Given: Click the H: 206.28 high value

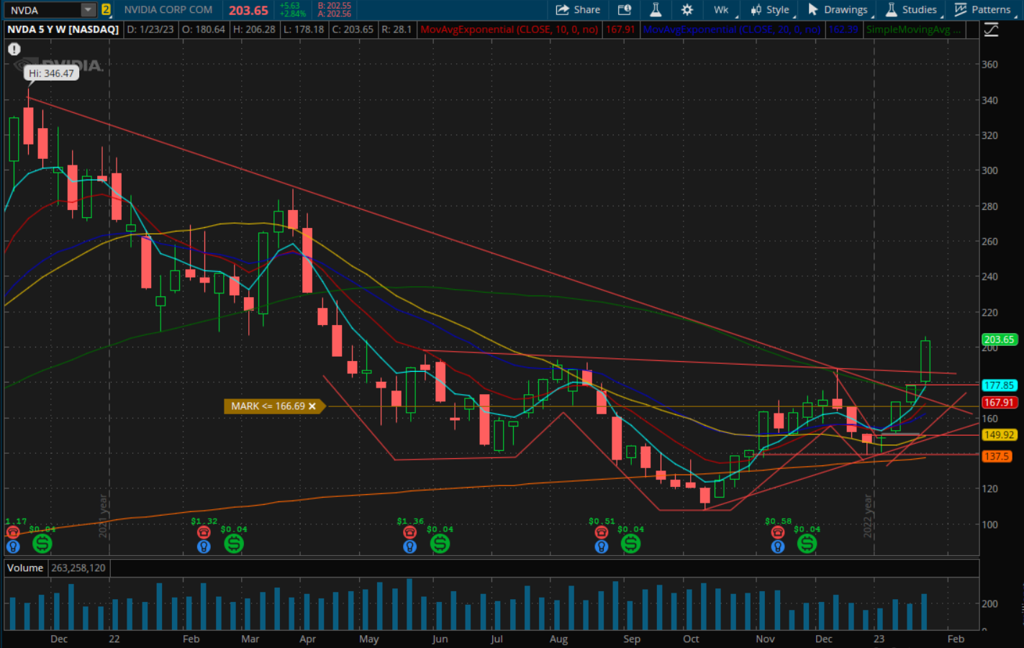Looking at the screenshot, I should [254, 29].
